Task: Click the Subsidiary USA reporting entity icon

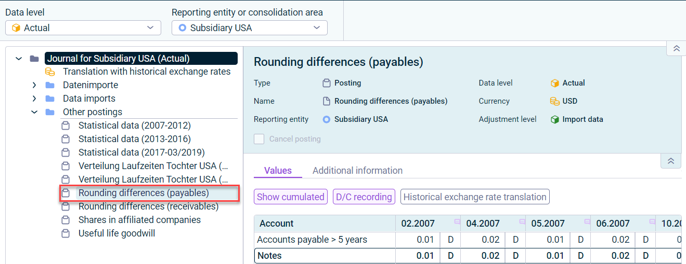Action: point(327,119)
